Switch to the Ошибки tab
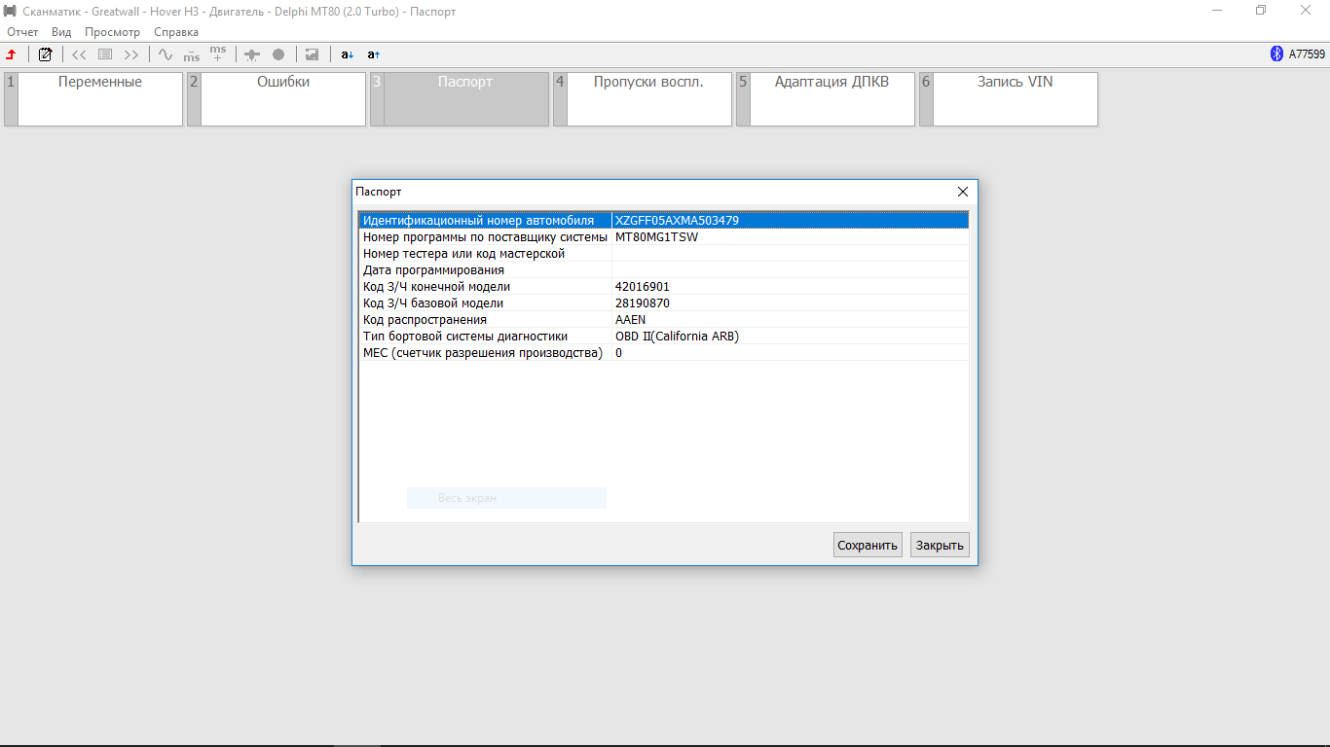 pos(282,83)
